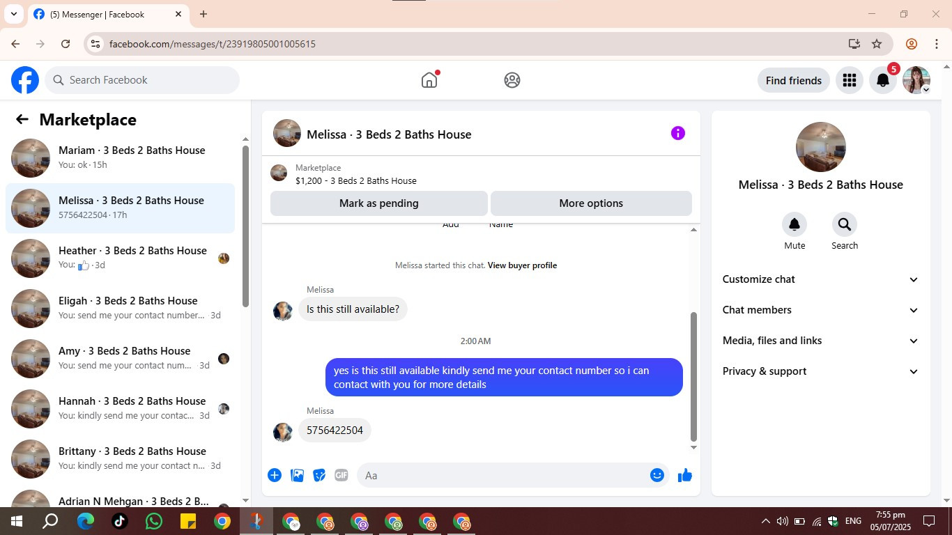Select the Messenger | Facebook browser tab

pos(107,14)
